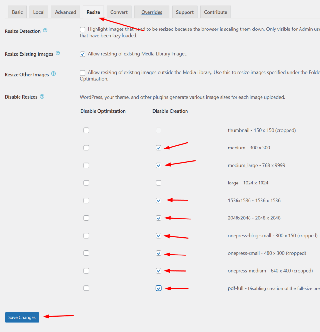Tick Disable Optimization for medium 300 x 300
The image size is (320, 332).
tap(86, 148)
